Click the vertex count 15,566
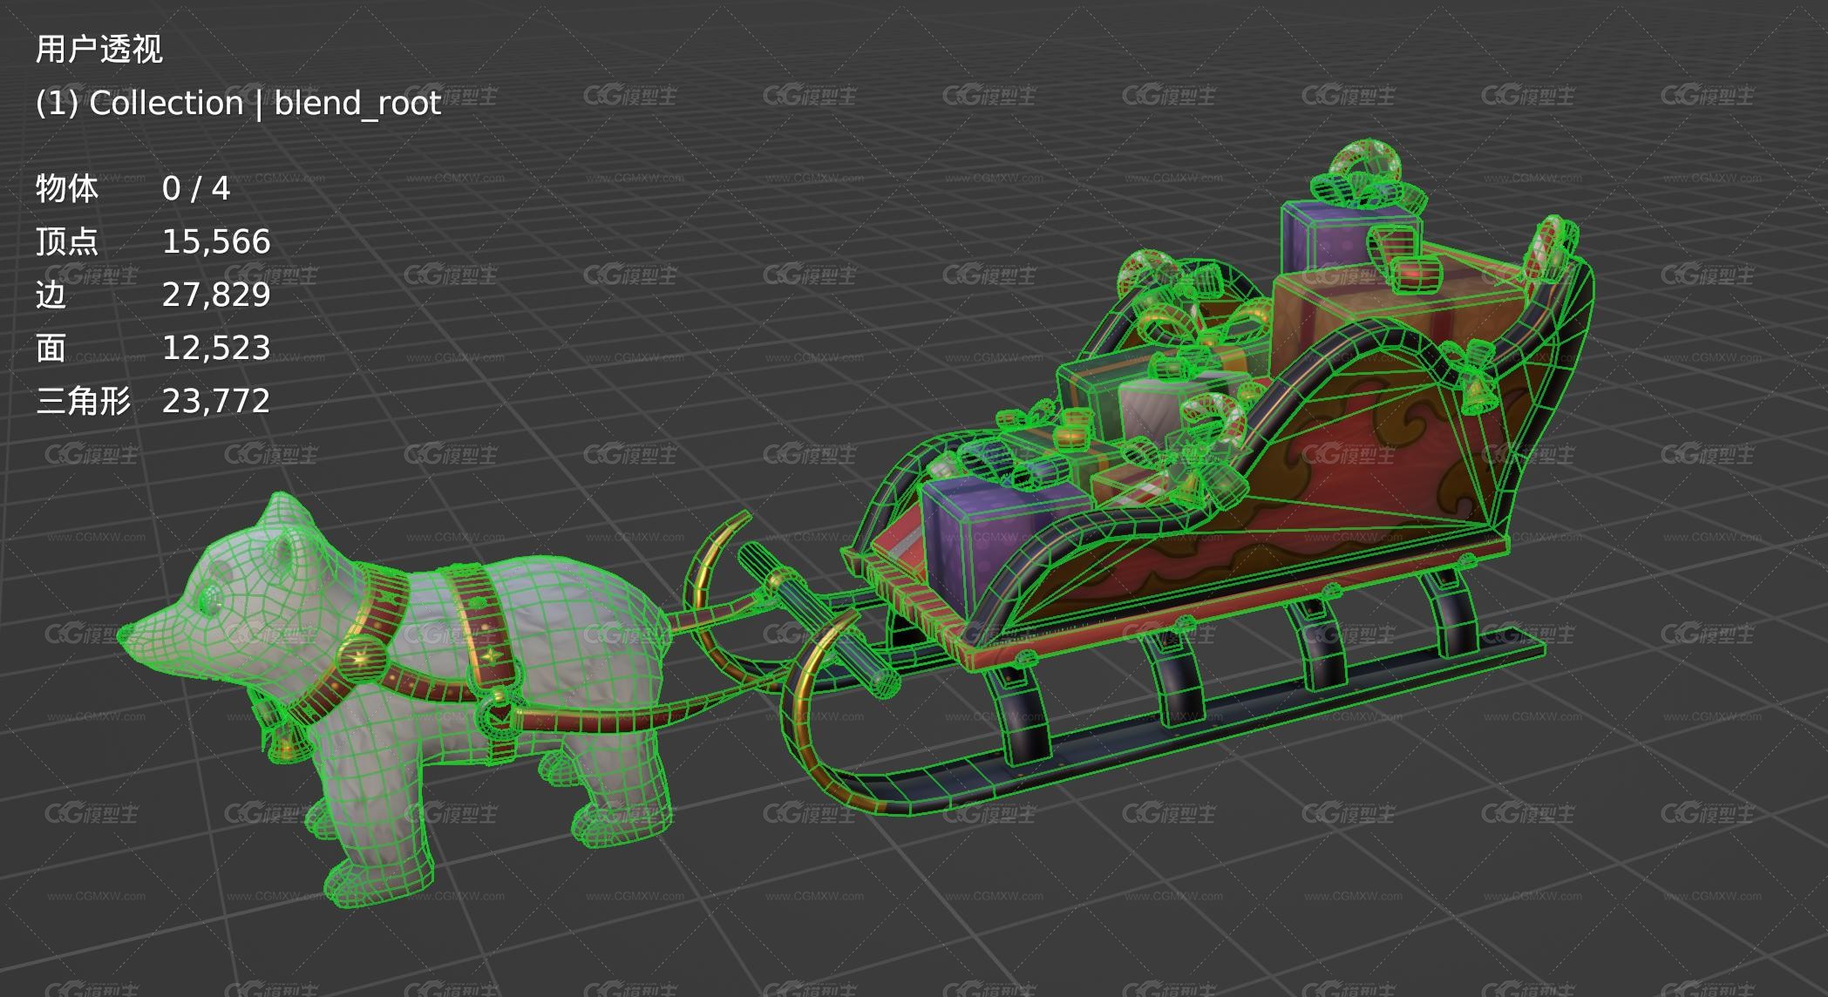 pyautogui.click(x=216, y=242)
